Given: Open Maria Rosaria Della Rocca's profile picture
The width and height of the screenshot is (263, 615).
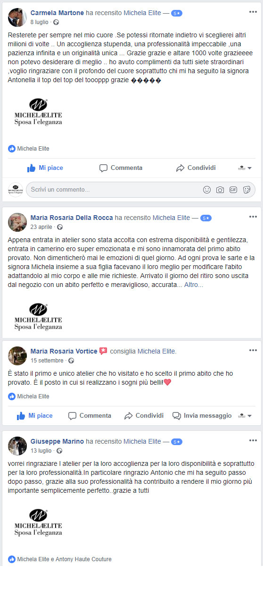Looking at the screenshot, I should (17, 222).
